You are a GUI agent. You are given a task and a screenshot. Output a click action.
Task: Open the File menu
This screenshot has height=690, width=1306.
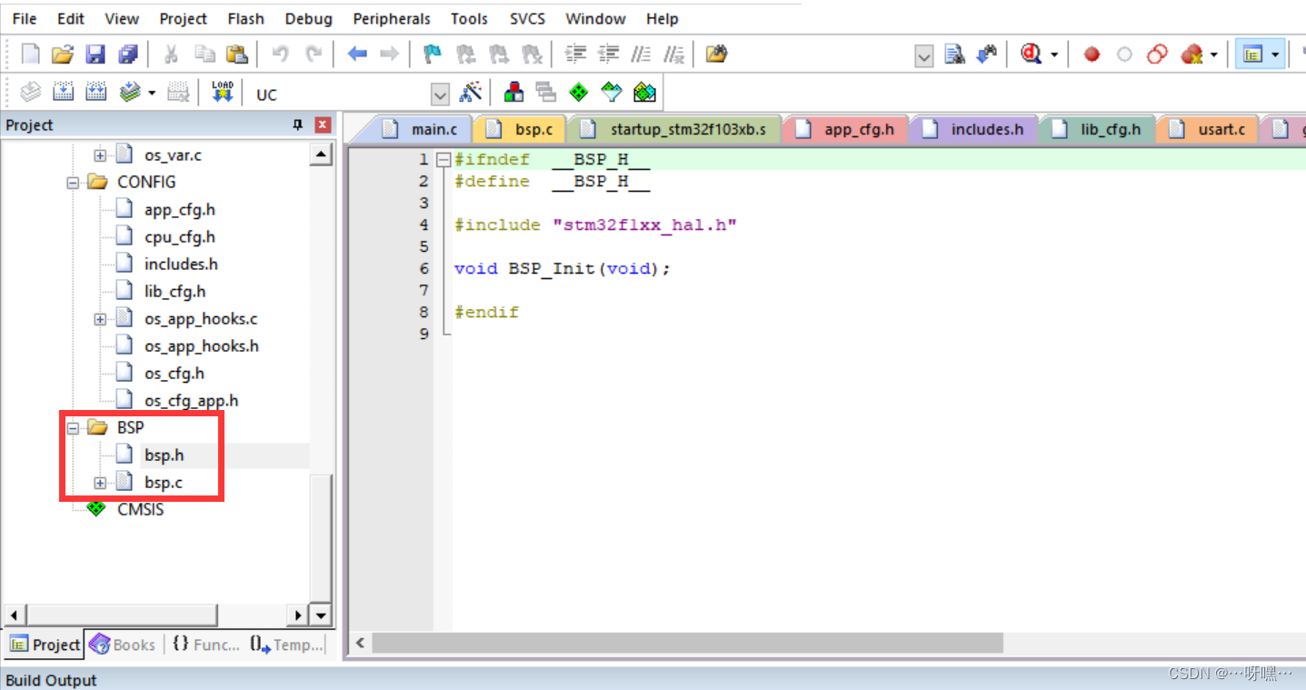(x=25, y=18)
